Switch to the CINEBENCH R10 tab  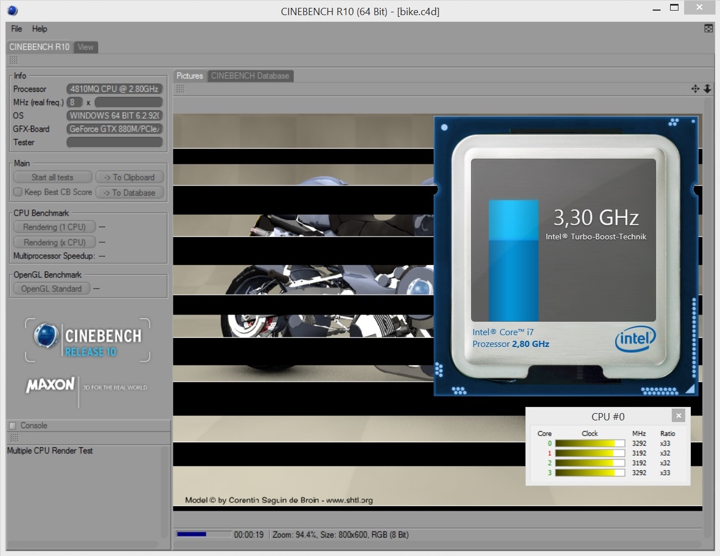tap(39, 47)
